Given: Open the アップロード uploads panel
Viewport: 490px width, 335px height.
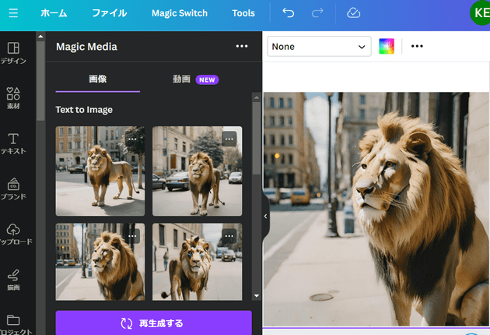Looking at the screenshot, I should coord(14,234).
